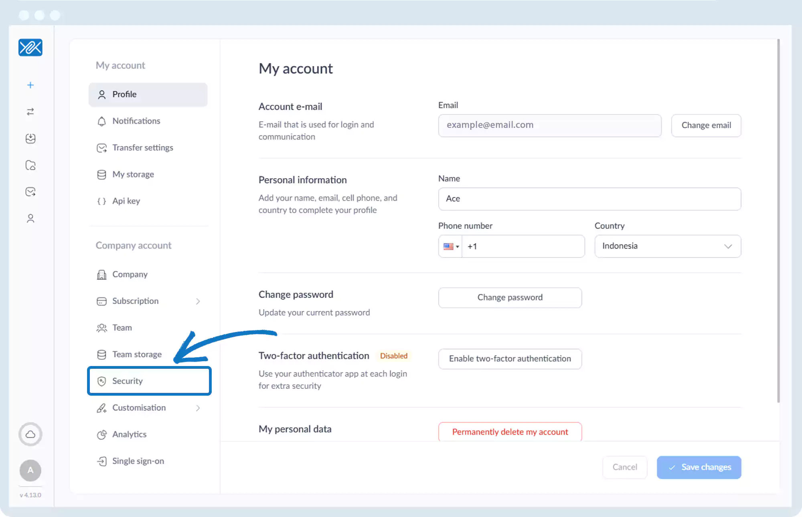Open transfers via the arrows sidebar icon
The width and height of the screenshot is (802, 517).
(x=30, y=112)
